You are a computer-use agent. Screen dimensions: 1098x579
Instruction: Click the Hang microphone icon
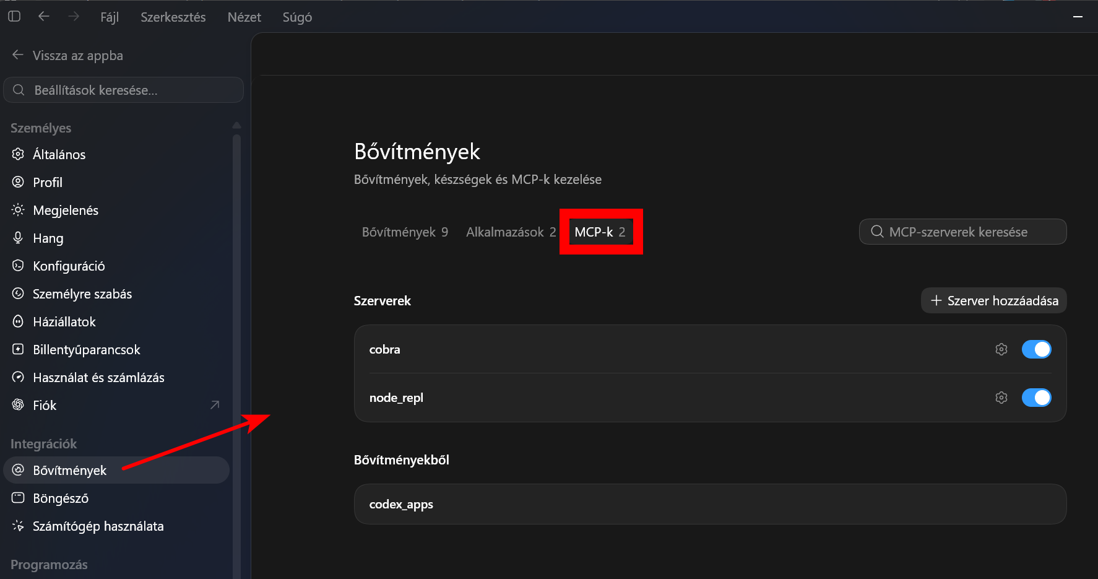[x=18, y=238]
